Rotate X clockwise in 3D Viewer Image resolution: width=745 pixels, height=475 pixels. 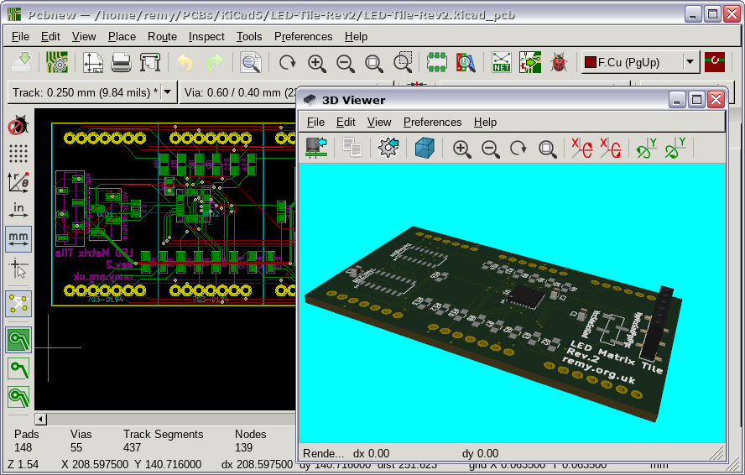tap(582, 148)
